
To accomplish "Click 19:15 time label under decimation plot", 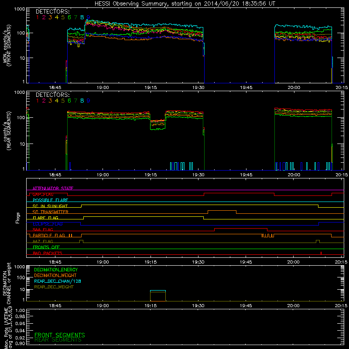I will (151, 306).
